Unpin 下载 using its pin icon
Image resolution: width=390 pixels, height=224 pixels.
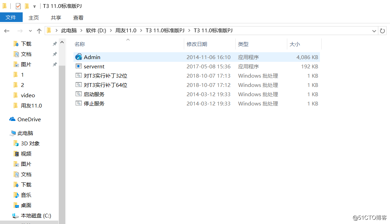(x=55, y=44)
